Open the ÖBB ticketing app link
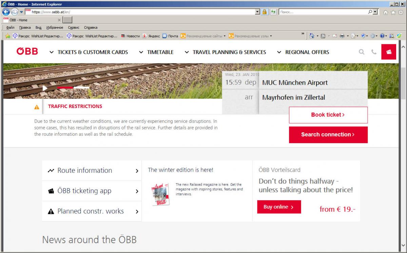This screenshot has width=407, height=253. (92, 191)
